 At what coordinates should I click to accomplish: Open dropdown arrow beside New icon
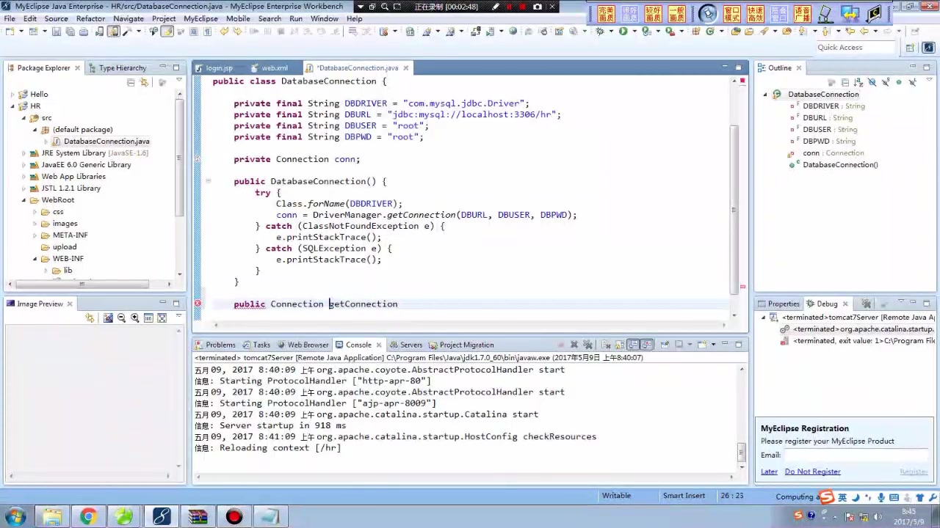click(x=21, y=32)
